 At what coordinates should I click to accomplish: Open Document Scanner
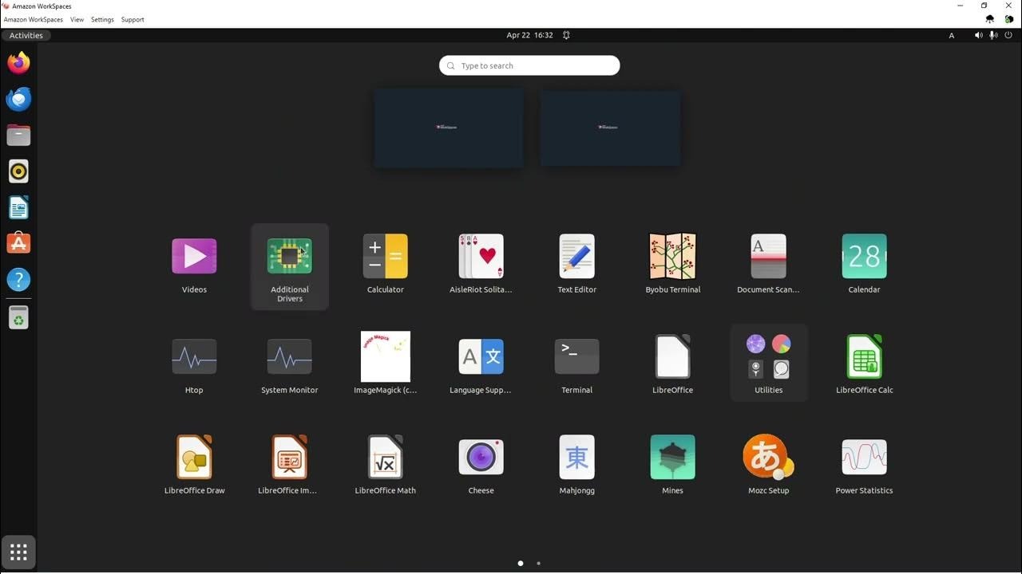tap(769, 257)
